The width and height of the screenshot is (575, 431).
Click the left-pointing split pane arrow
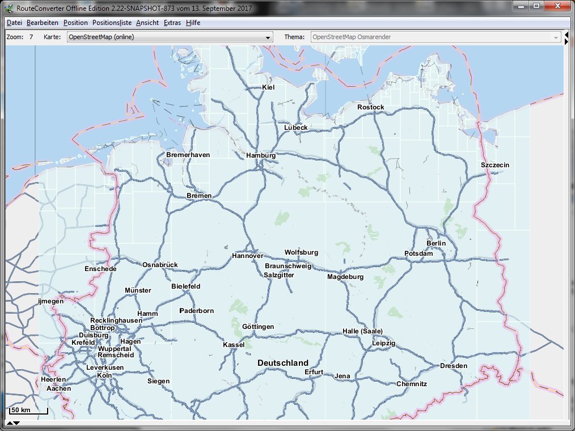tap(566, 35)
